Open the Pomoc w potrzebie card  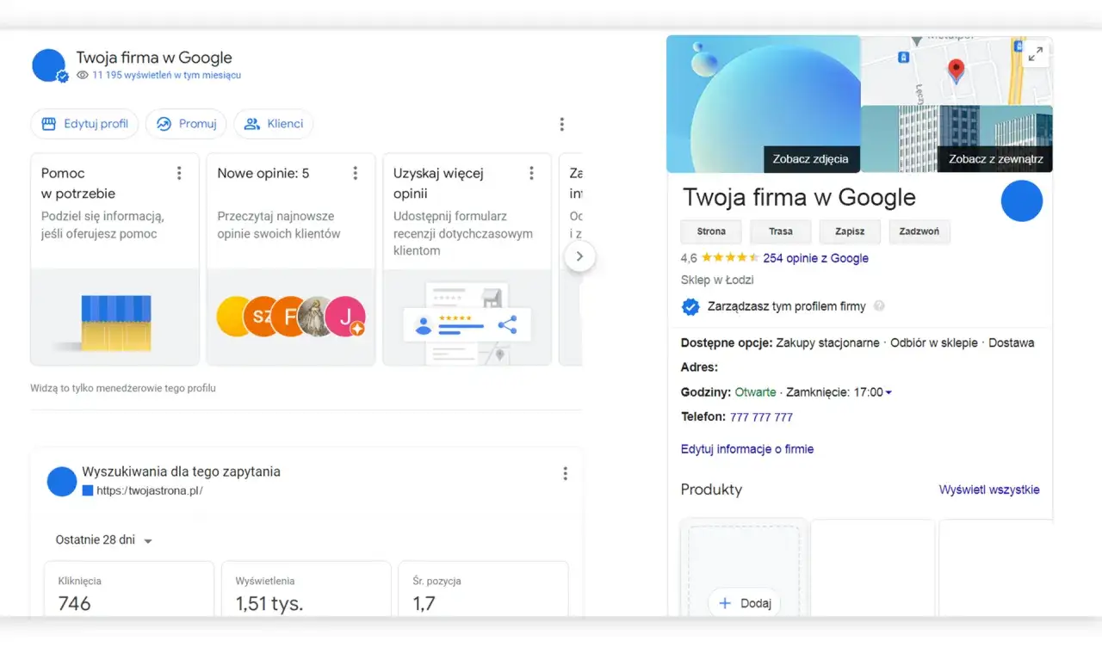click(x=115, y=260)
